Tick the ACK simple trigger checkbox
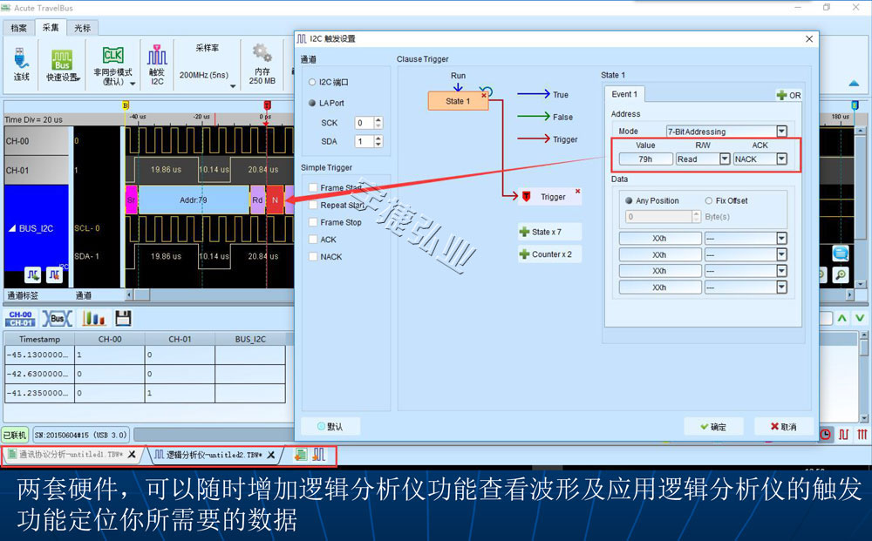The height and width of the screenshot is (541, 872). tap(314, 240)
